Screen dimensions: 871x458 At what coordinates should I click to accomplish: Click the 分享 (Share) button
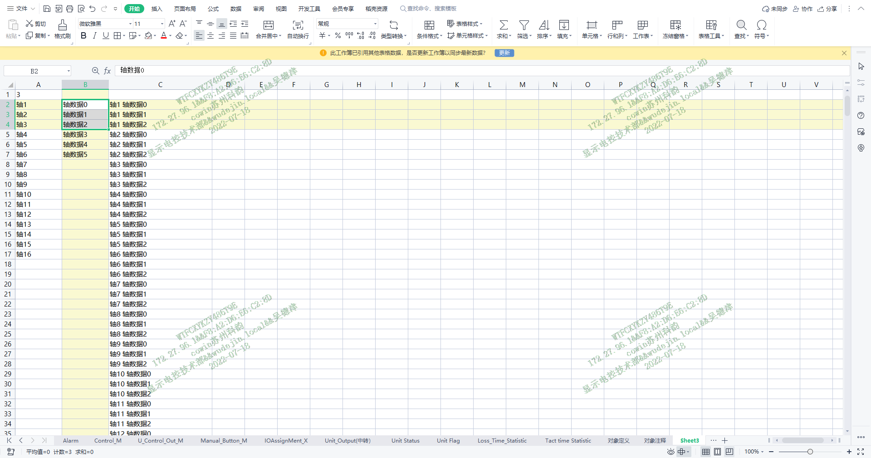827,9
